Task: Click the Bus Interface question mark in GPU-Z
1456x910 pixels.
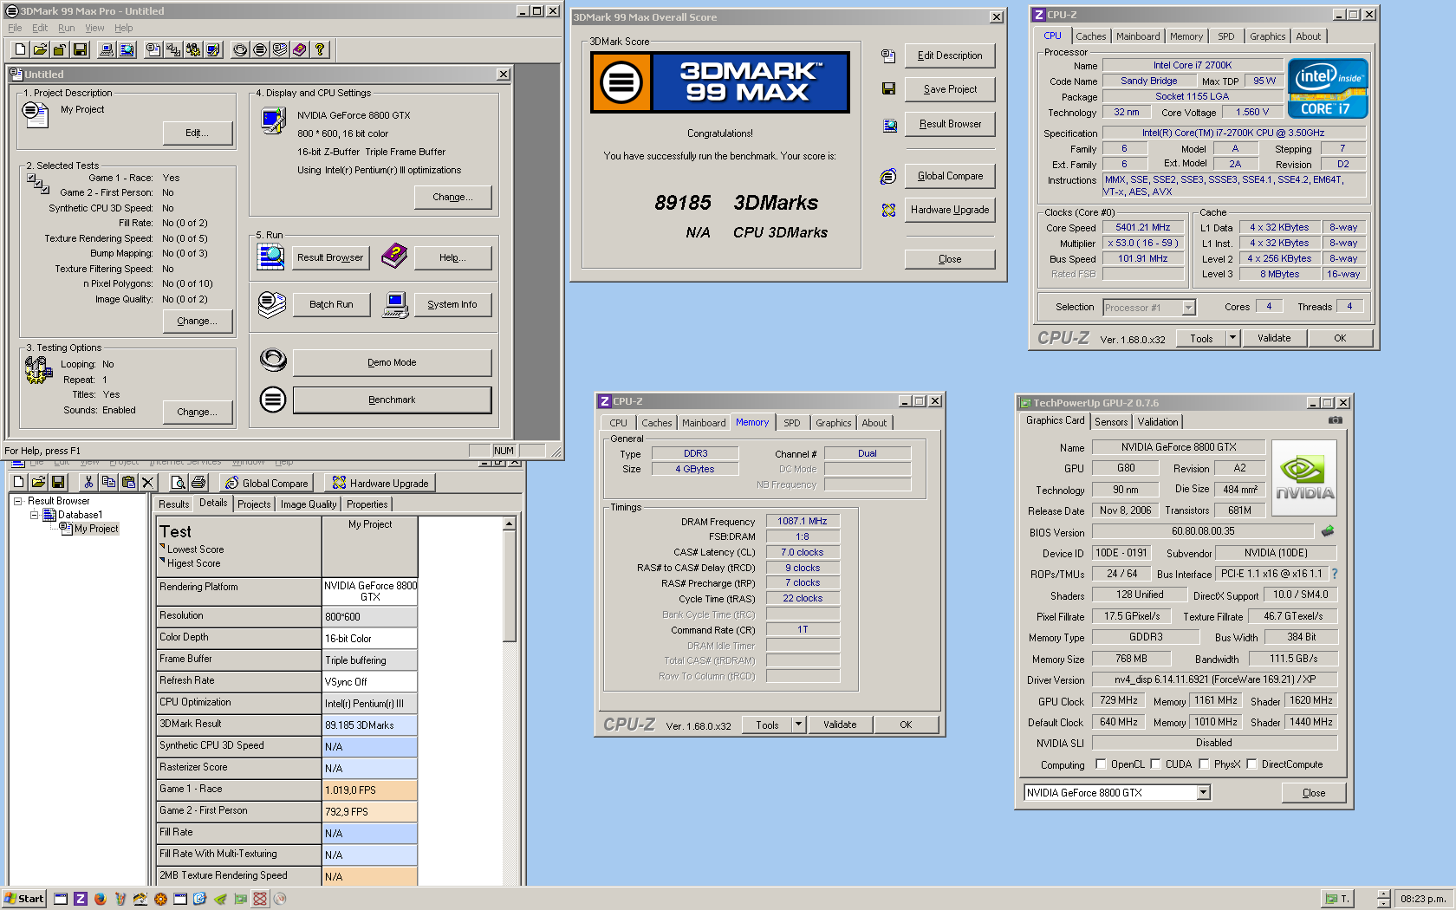Action: (1335, 574)
